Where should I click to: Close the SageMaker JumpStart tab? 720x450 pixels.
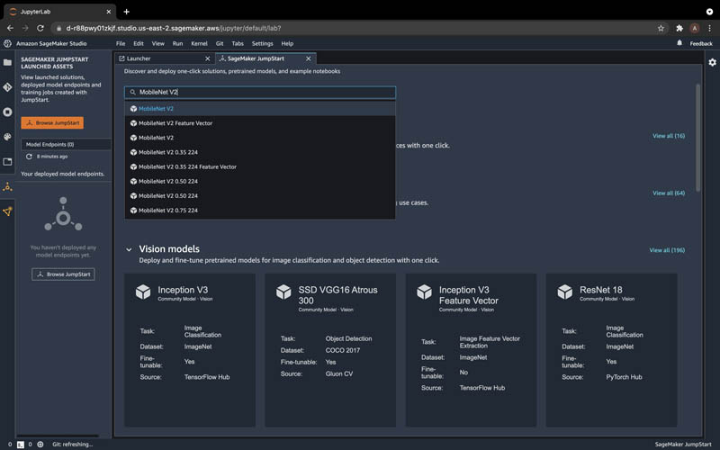click(x=309, y=58)
